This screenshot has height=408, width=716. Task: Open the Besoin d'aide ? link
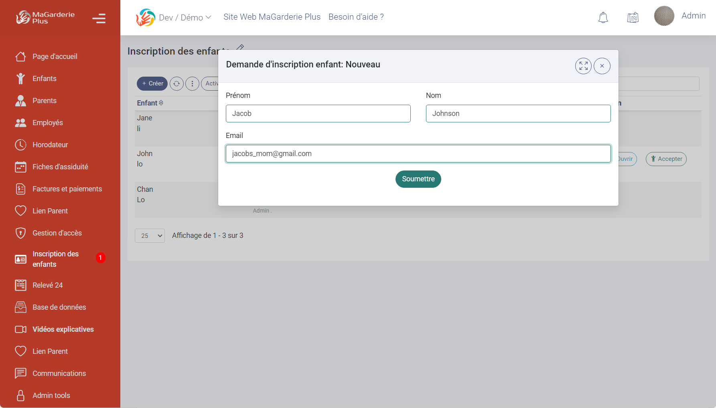click(356, 17)
